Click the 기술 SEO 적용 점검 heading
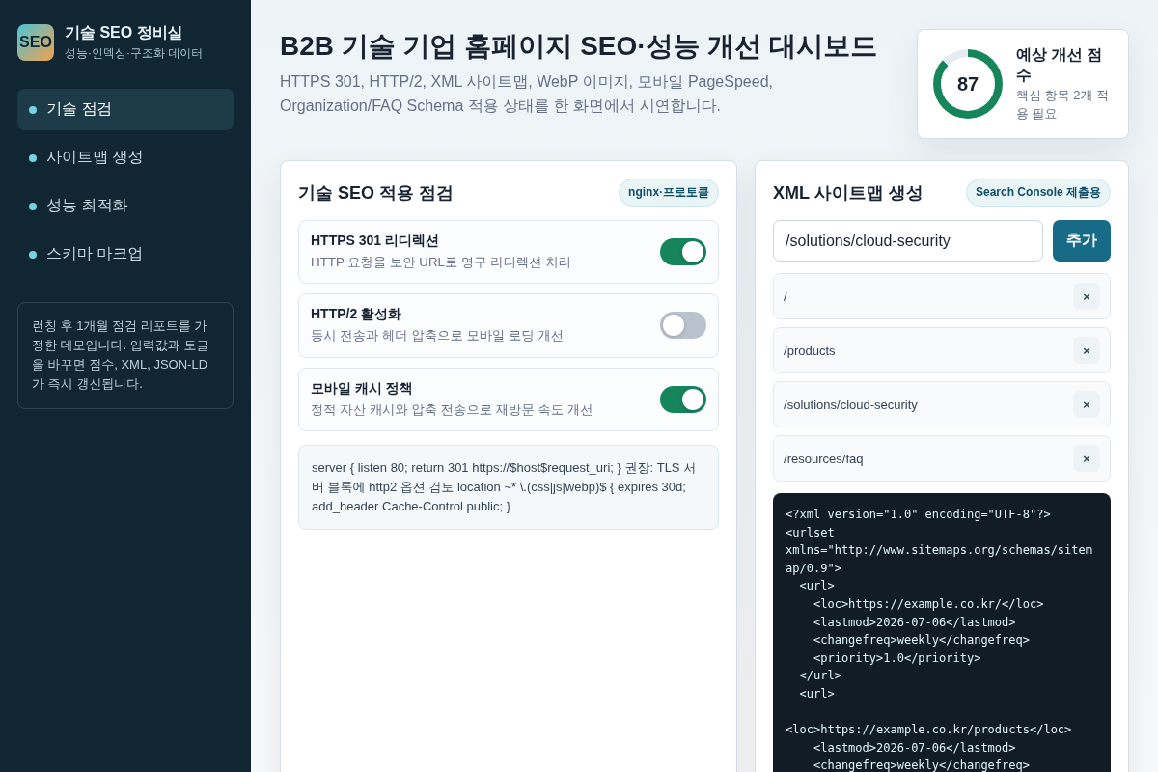 tap(375, 193)
